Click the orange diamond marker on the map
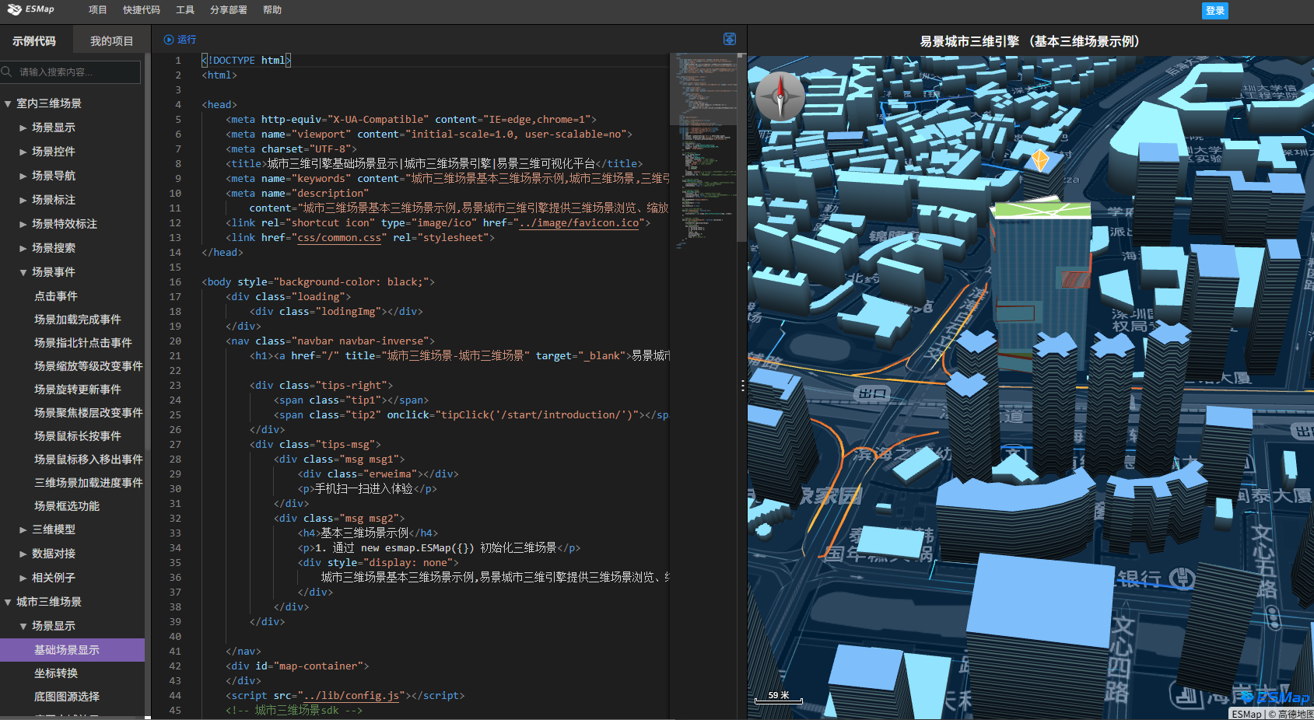The width and height of the screenshot is (1314, 720). [x=1040, y=160]
